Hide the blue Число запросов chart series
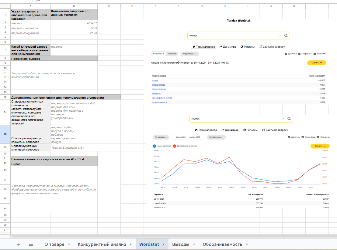The width and height of the screenshot is (337, 250). tap(154, 146)
